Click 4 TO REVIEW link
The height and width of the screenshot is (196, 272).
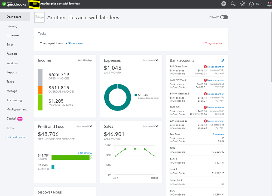tap(85, 153)
